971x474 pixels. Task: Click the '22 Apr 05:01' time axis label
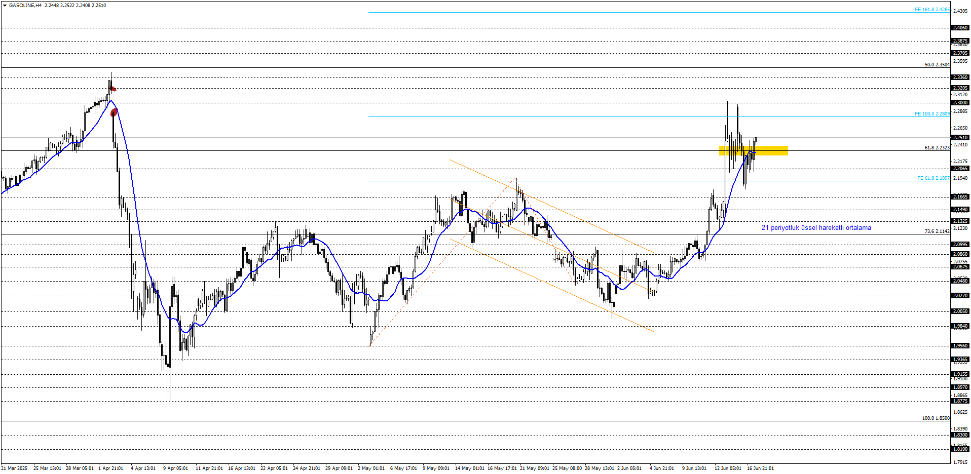274,468
